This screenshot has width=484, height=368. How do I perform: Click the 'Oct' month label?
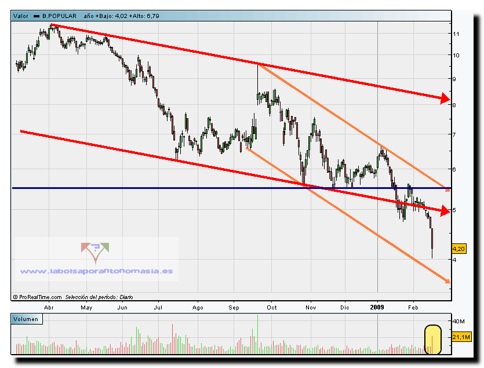point(272,308)
